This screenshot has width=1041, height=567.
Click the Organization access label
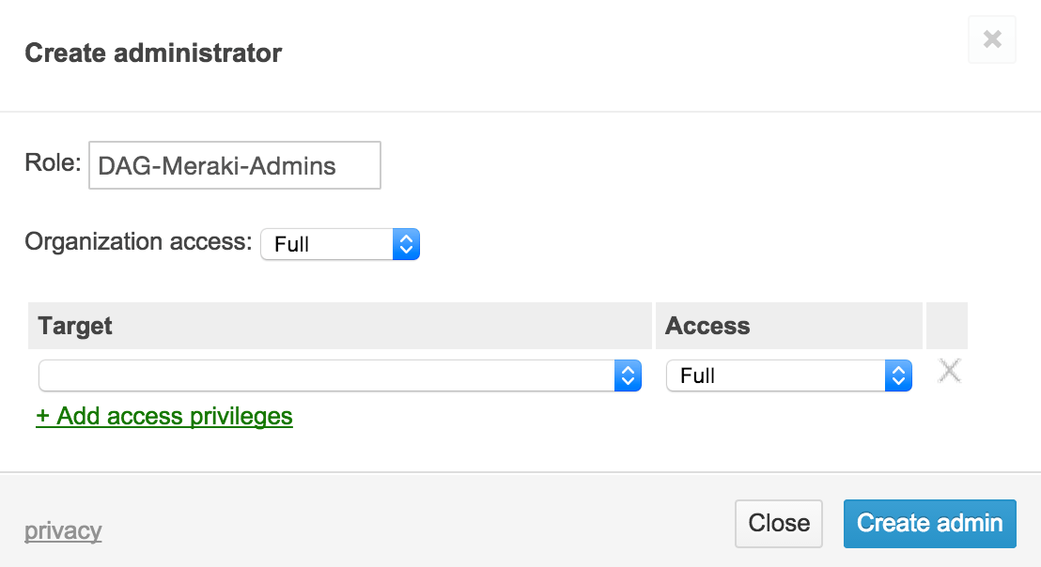point(138,242)
